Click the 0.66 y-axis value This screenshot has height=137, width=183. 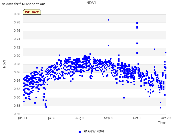coord(17,72)
